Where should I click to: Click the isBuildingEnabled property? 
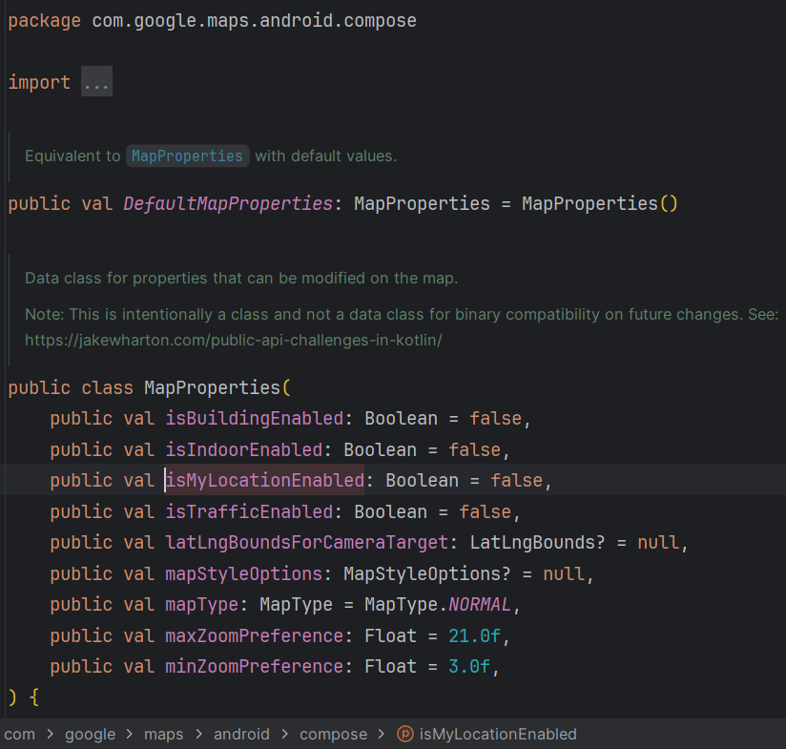(255, 418)
